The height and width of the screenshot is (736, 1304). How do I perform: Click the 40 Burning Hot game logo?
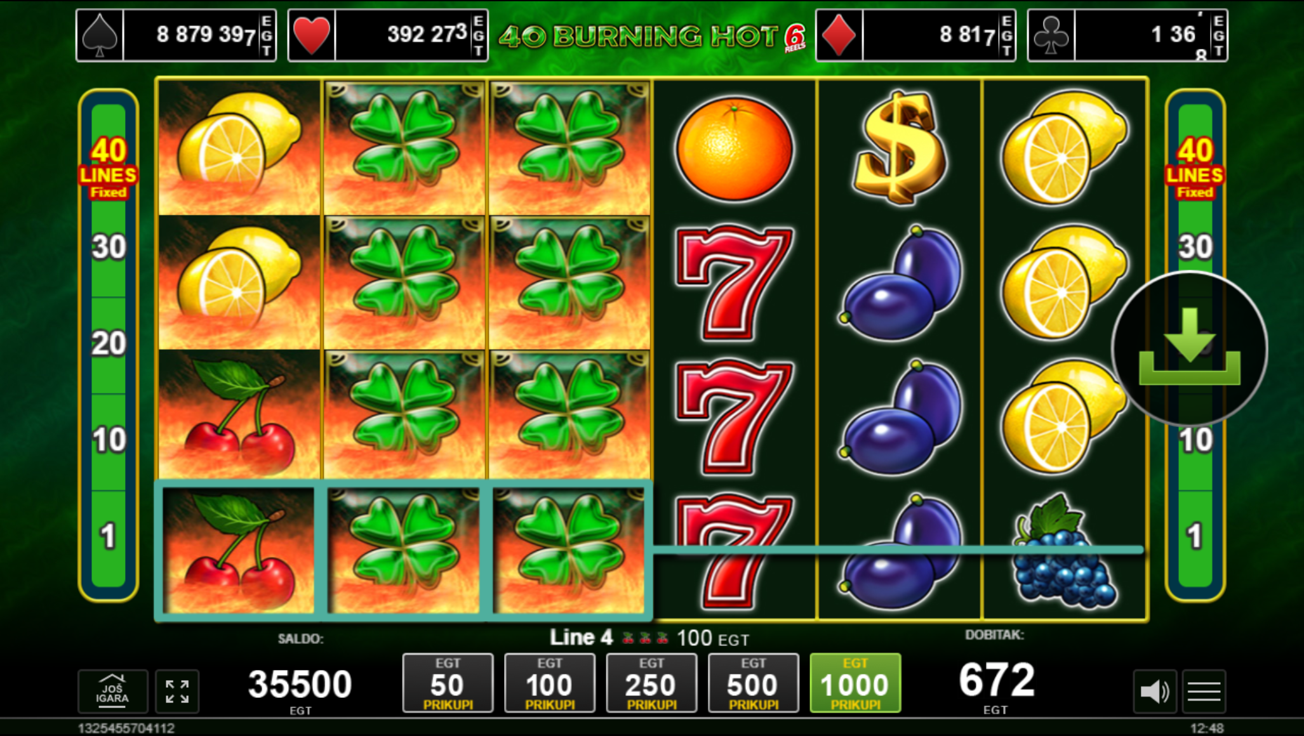pos(652,37)
